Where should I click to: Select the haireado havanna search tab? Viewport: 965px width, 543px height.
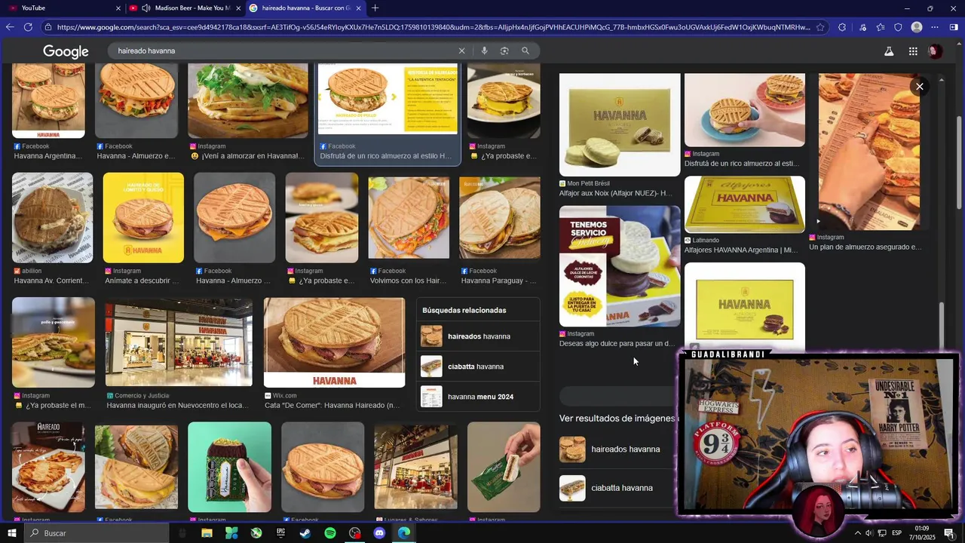305,8
